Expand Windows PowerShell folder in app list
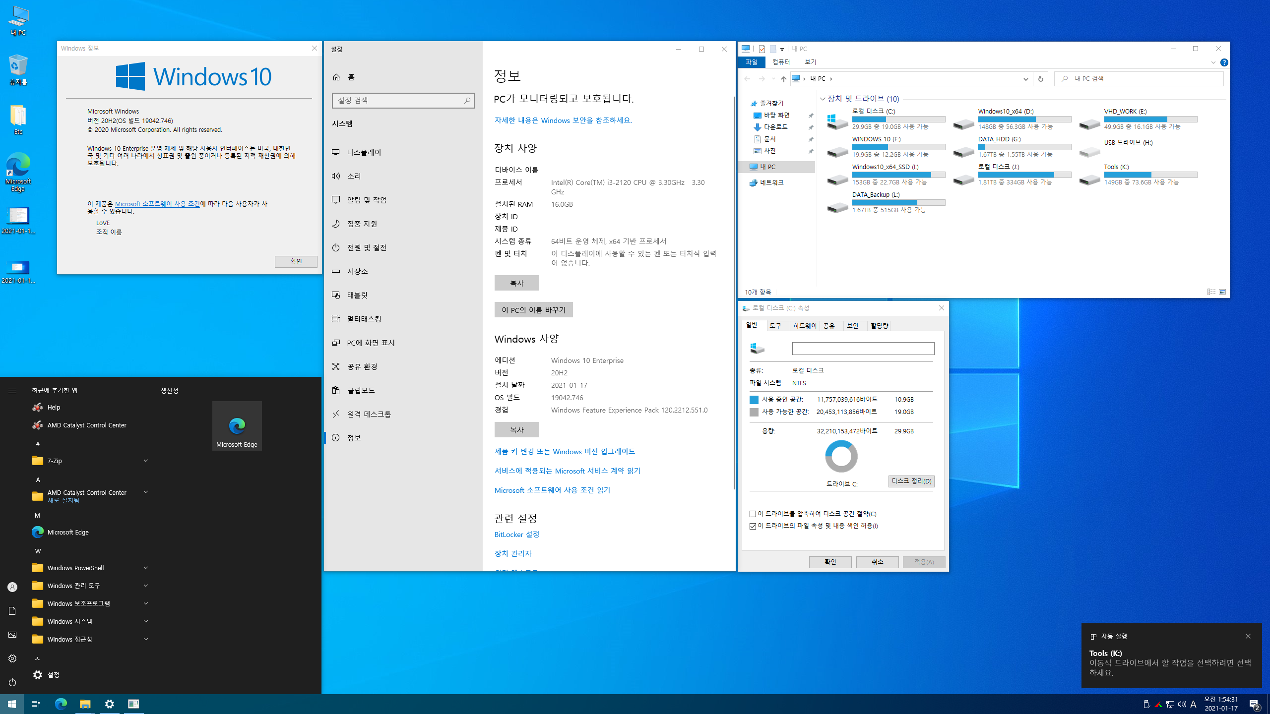 pos(146,568)
